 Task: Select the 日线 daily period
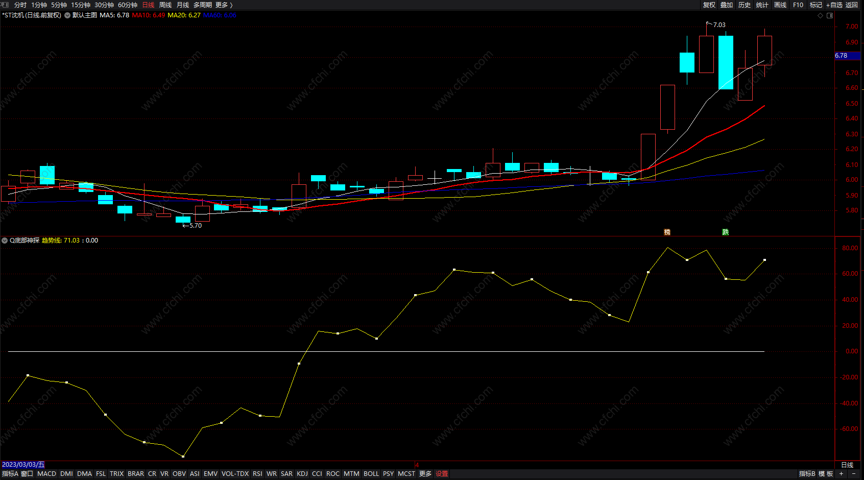148,5
